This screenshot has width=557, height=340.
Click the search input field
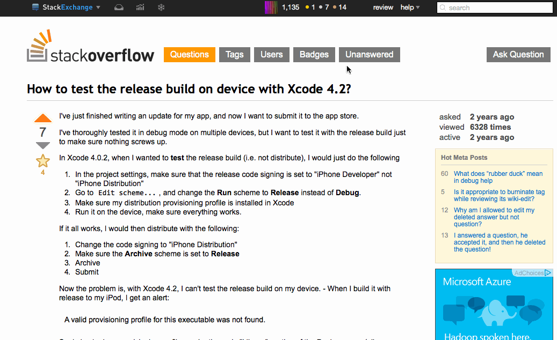click(x=495, y=8)
